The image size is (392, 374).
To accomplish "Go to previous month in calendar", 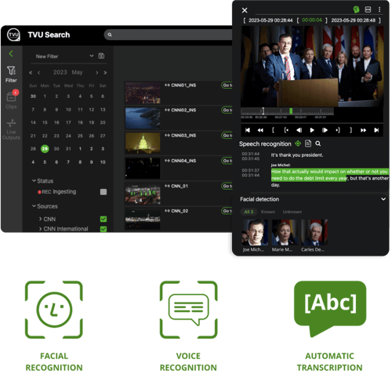I will (38, 73).
